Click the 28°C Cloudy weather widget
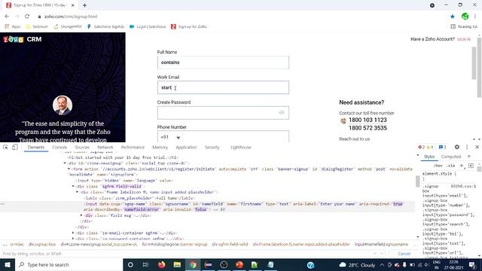Viewport: 482px width, 271px height. point(357,265)
